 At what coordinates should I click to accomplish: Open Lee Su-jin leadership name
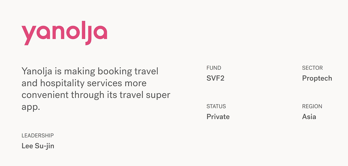pyautogui.click(x=38, y=146)
